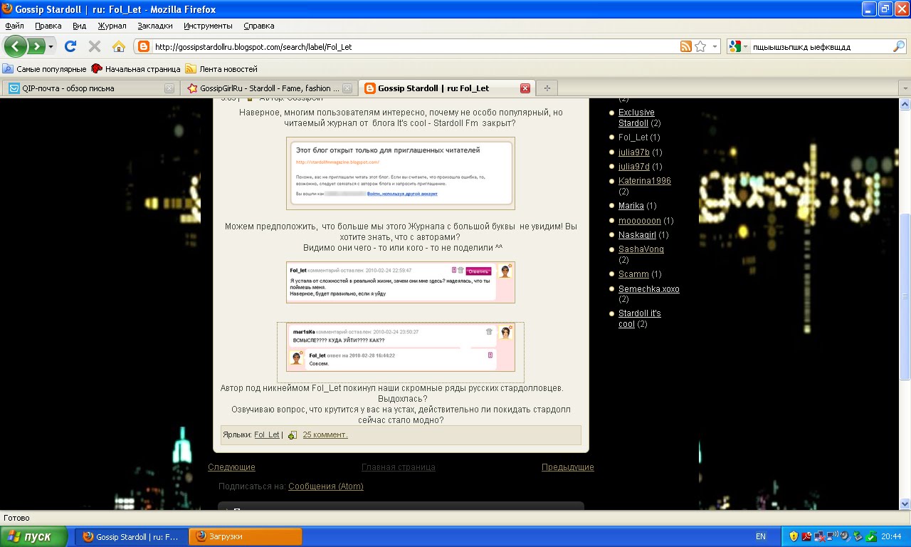The height and width of the screenshot is (547, 911).
Task: Open the Fol_Let comment screenshot image
Action: 401,283
